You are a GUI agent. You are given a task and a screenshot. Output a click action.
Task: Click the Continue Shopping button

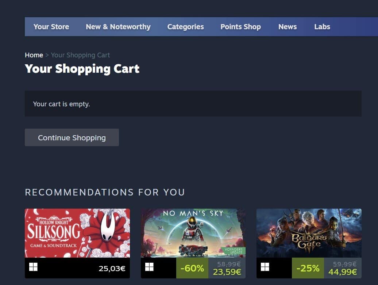point(72,137)
